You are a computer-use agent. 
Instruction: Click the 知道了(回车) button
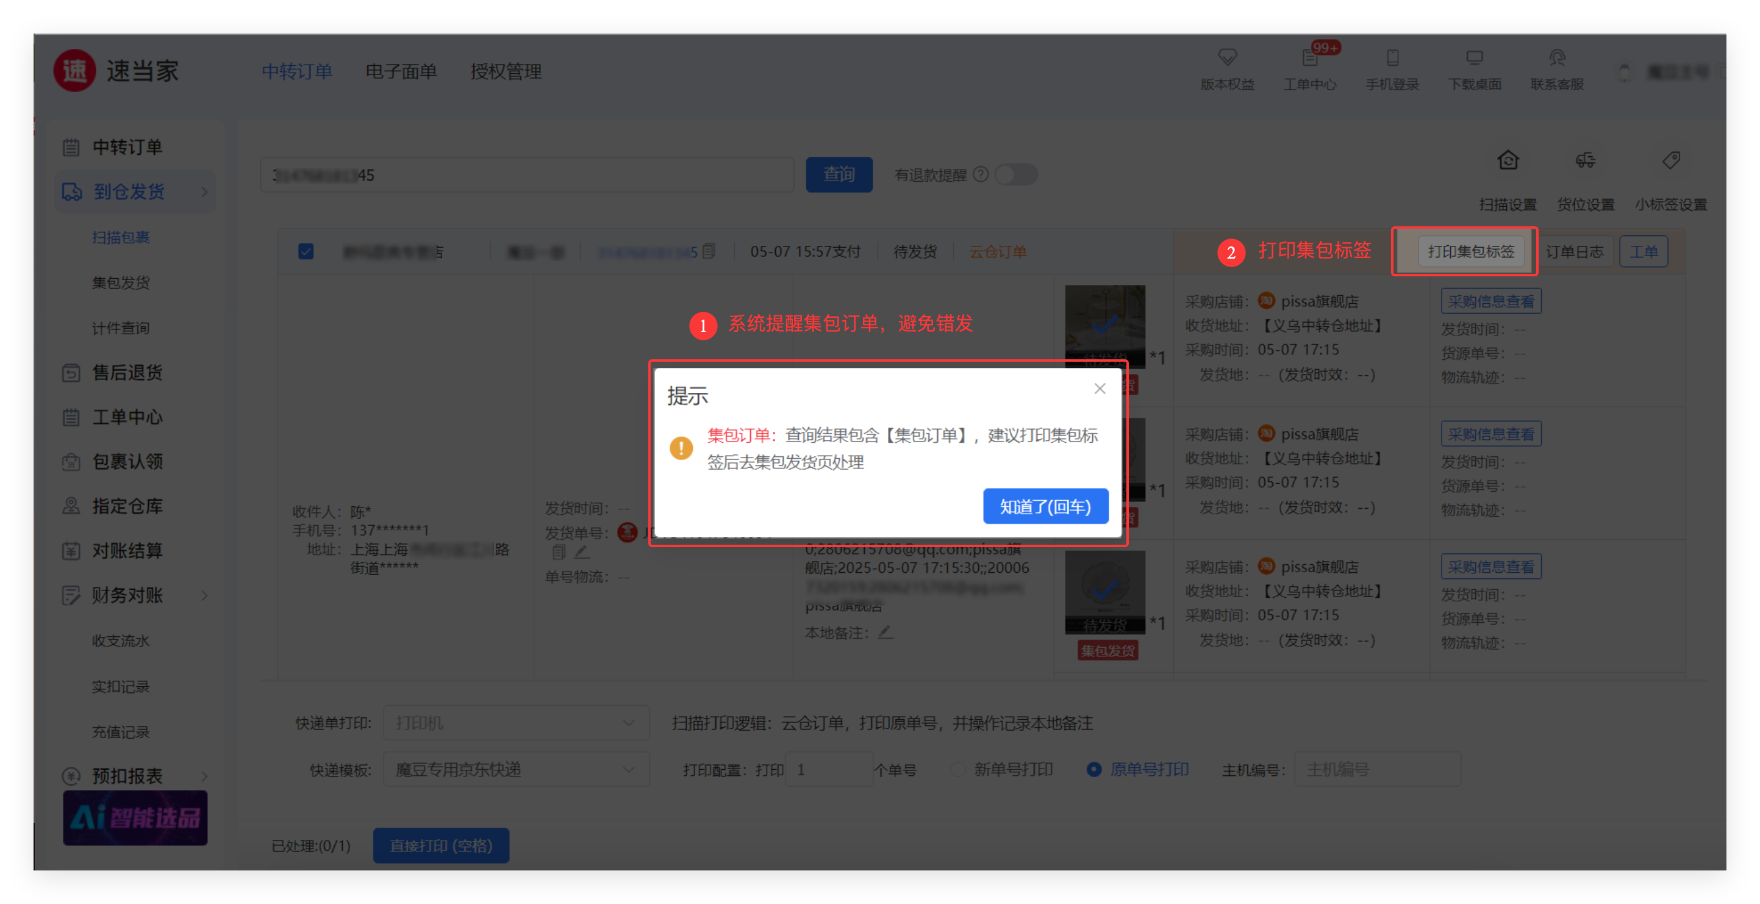(x=1045, y=506)
